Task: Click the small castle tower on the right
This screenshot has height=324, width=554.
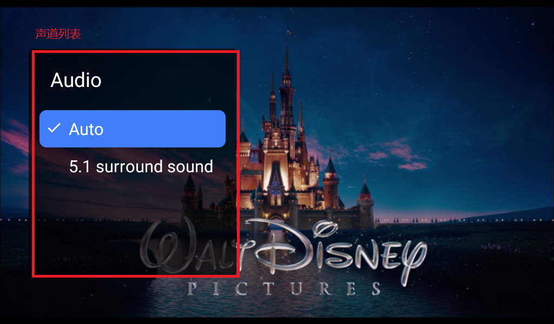Action: [x=365, y=205]
